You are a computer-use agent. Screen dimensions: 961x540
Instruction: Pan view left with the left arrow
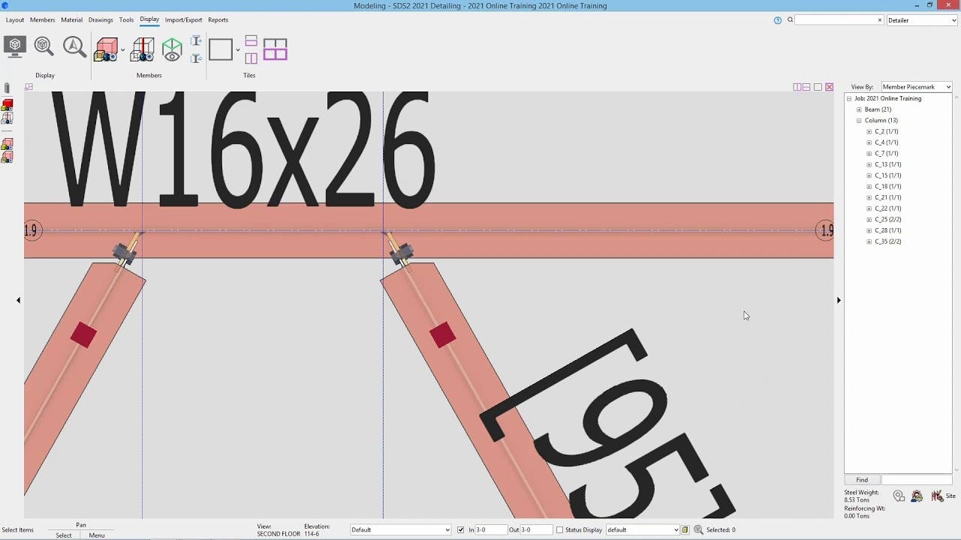coord(19,300)
